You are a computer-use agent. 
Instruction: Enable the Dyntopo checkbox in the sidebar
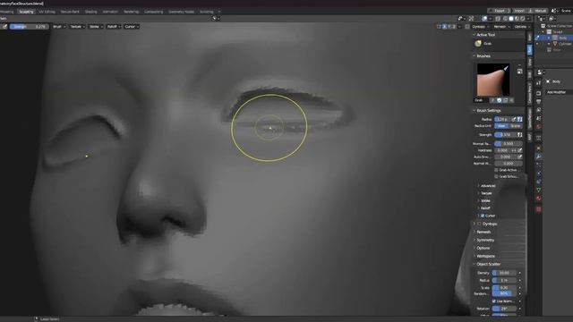(479, 224)
